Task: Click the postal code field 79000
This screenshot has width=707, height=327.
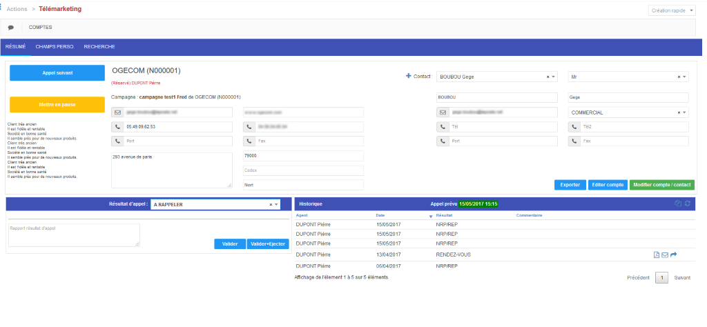Action: [303, 156]
